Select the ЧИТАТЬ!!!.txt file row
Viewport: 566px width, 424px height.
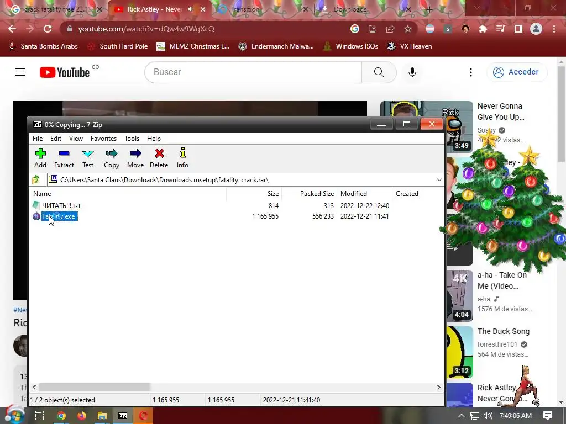tap(211, 205)
